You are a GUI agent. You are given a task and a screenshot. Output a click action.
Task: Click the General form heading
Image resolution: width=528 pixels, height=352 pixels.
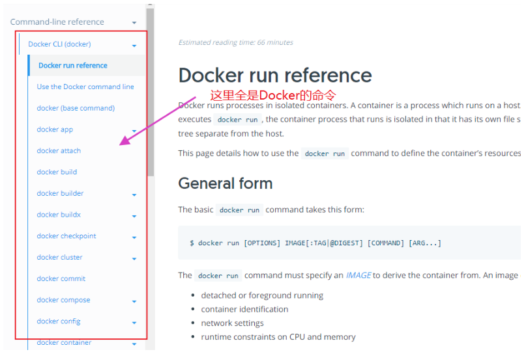(x=226, y=183)
